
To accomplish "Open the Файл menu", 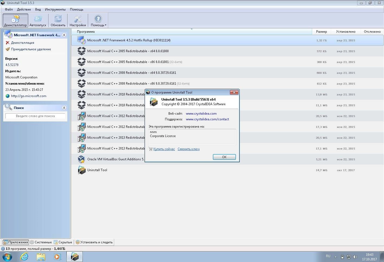I will [9, 9].
